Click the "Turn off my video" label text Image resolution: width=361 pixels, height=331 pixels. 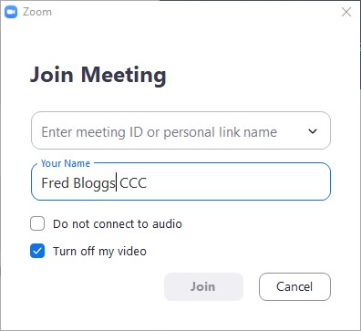pos(99,252)
